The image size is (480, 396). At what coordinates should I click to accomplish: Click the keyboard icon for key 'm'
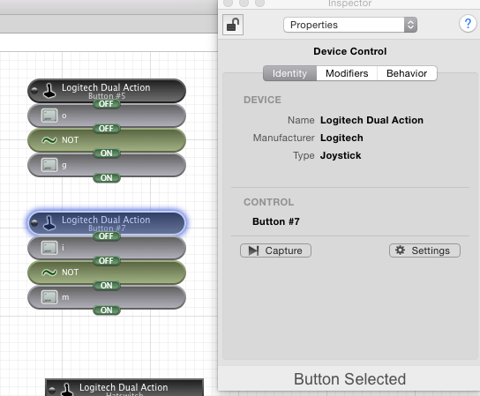(49, 297)
